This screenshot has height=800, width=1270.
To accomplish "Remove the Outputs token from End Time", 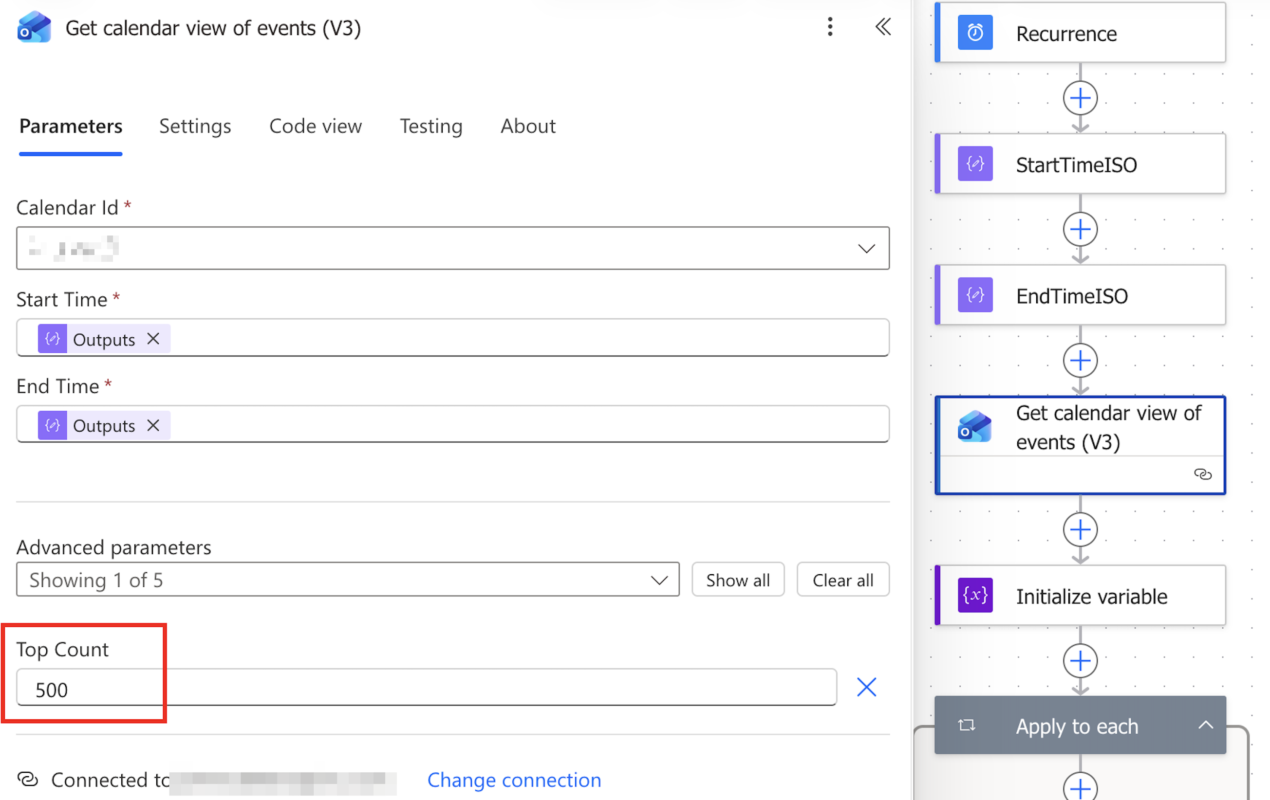I will coord(153,425).
